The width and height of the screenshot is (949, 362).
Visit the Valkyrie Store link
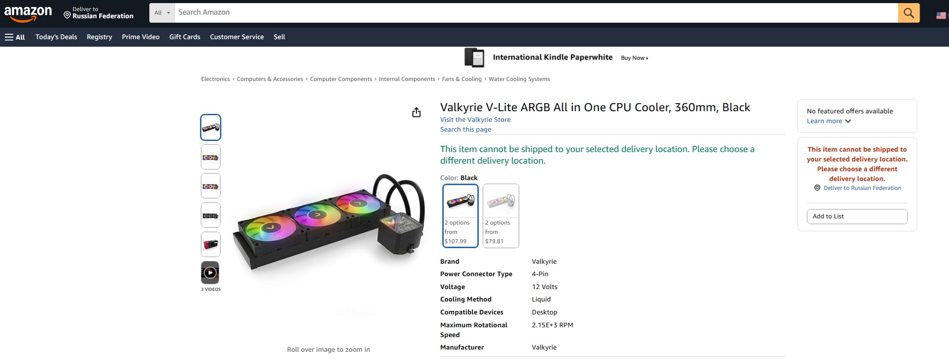coord(475,120)
